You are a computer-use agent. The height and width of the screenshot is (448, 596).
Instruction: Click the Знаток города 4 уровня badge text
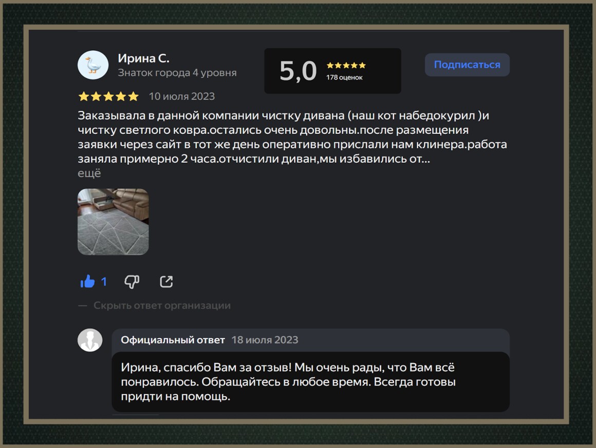click(x=177, y=72)
